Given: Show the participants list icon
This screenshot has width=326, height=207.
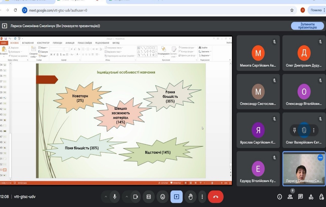Looking at the screenshot, I should (x=290, y=197).
